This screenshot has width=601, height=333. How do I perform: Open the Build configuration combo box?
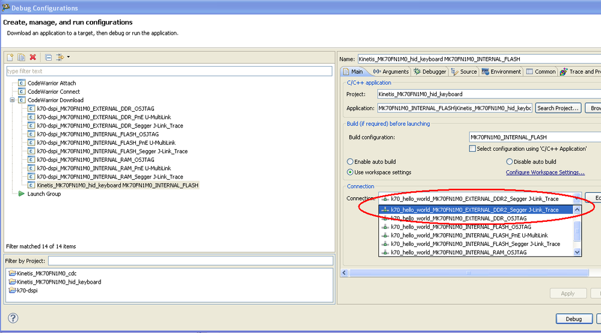click(535, 137)
